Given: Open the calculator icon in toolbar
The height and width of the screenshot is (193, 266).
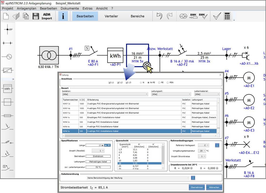Looking at the screenshot, I should (x=227, y=16).
